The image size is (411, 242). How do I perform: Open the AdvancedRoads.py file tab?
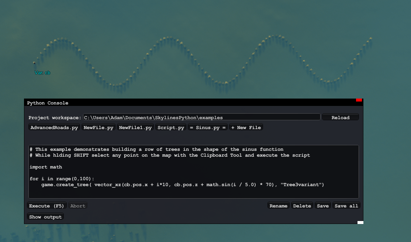[54, 128]
